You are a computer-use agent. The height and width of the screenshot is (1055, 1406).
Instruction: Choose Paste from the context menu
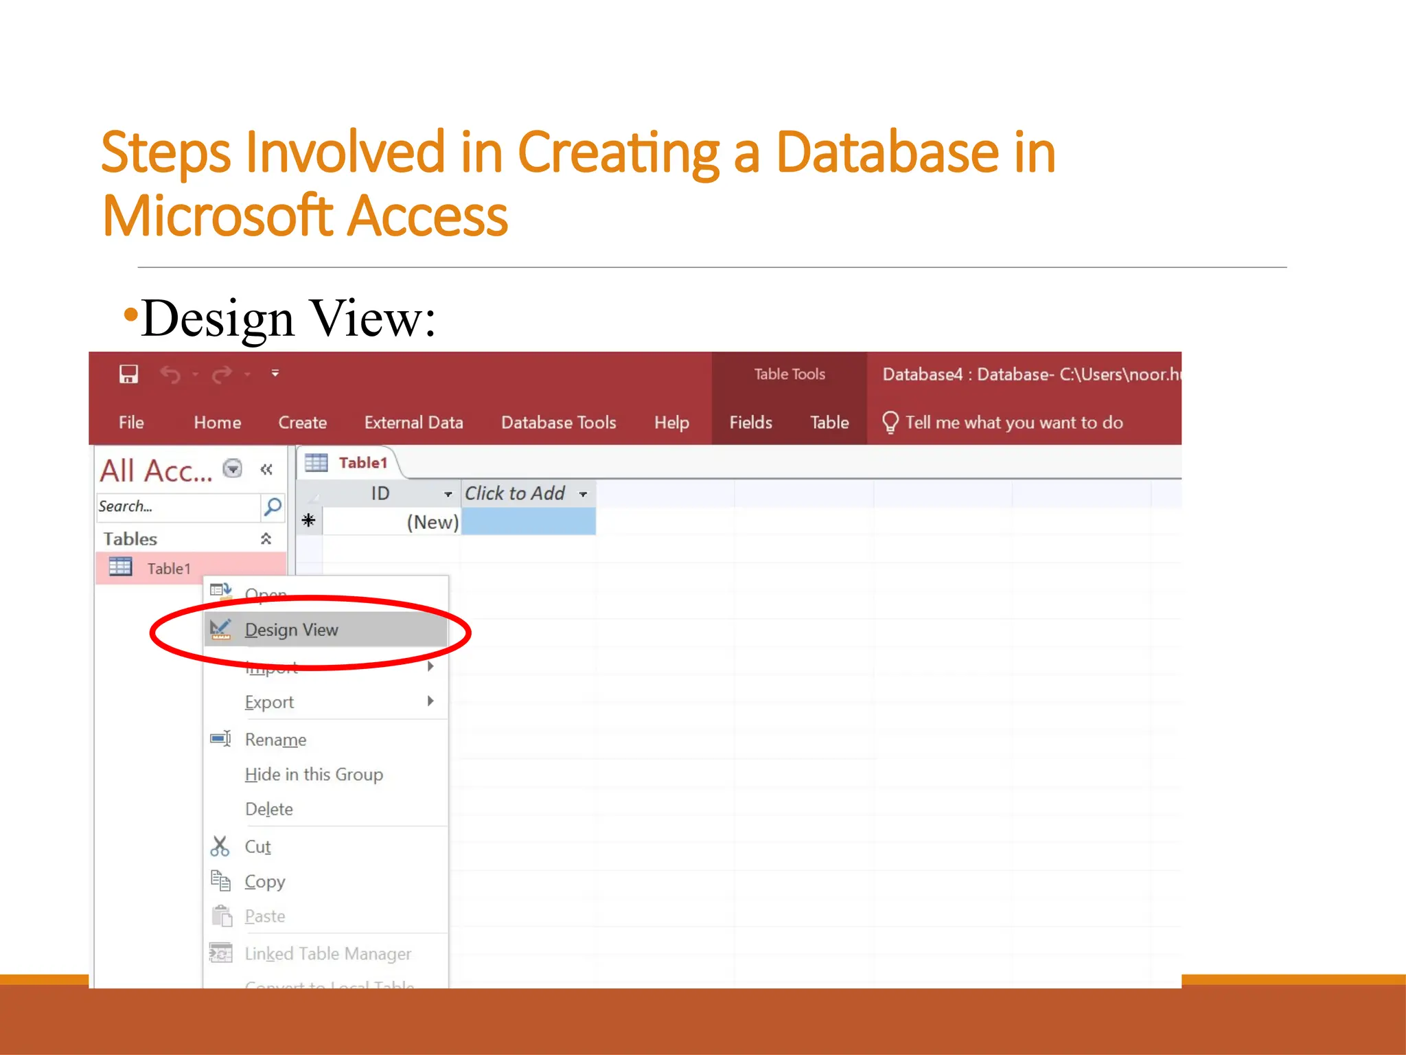click(x=326, y=916)
